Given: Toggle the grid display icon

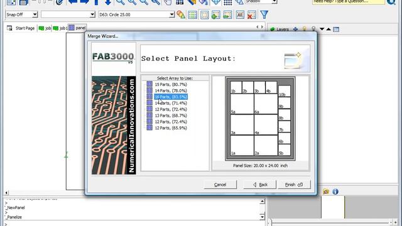Looking at the screenshot, I should pos(227,2).
